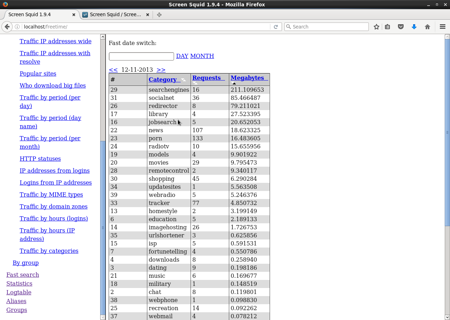This screenshot has height=320, width=450.
Task: Navigate to the next date with >>
Action: point(161,70)
